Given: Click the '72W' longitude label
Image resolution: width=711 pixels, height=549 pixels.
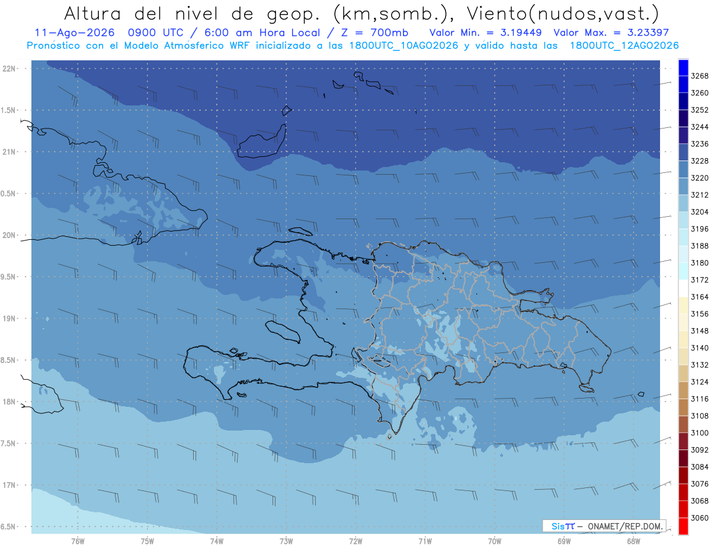Looking at the screenshot, I should coord(355,541).
